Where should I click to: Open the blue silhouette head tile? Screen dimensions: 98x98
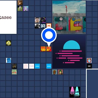(x=9, y=60)
